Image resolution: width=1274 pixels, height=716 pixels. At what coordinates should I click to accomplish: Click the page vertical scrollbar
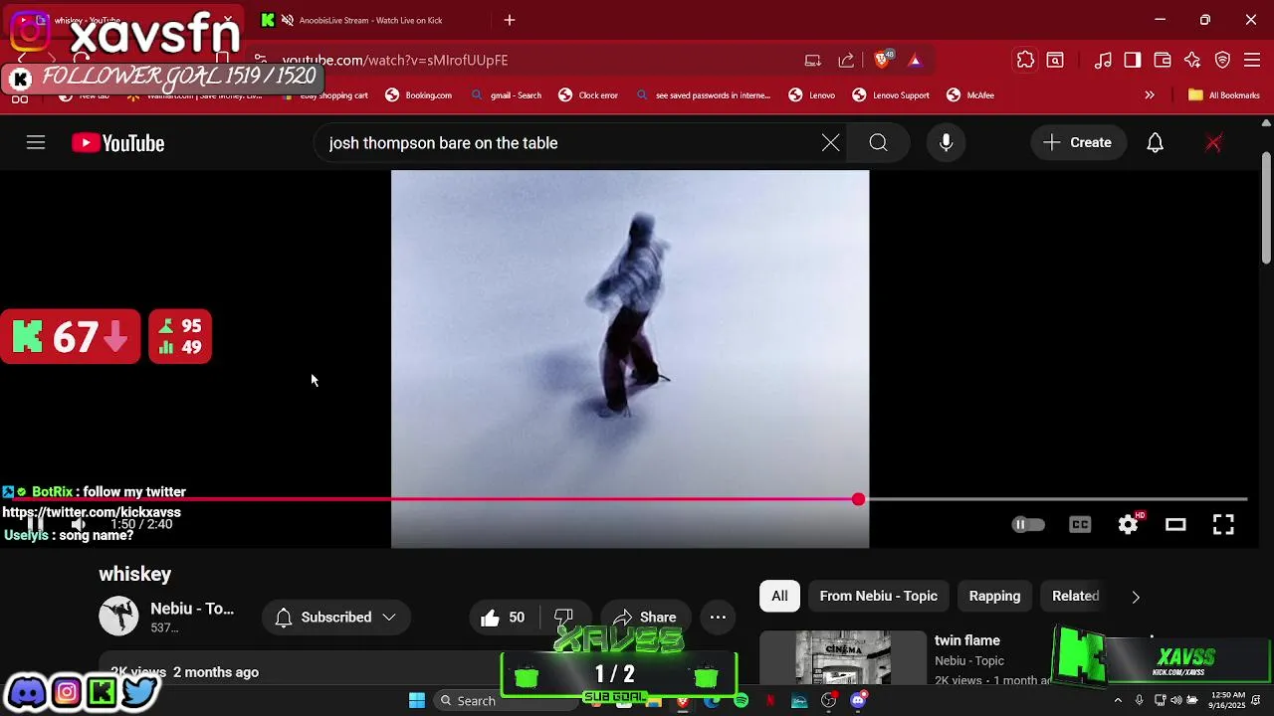1266,209
